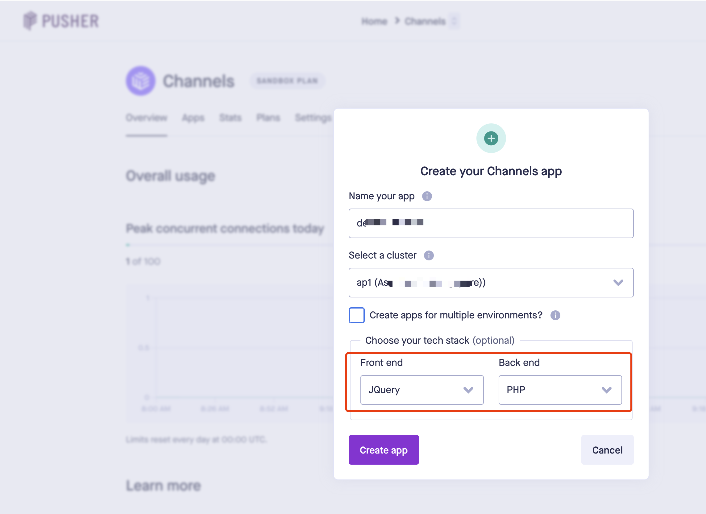Viewport: 706px width, 514px height.
Task: Click the Home breadcrumb link
Action: coord(374,21)
